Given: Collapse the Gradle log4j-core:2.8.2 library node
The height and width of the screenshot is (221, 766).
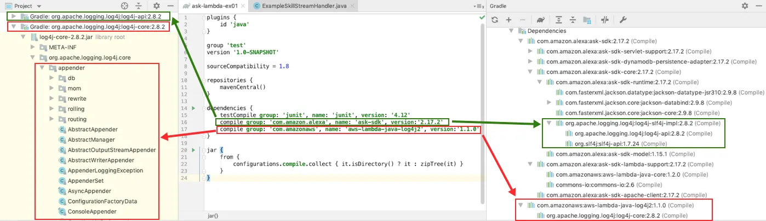Looking at the screenshot, I should [x=14, y=27].
